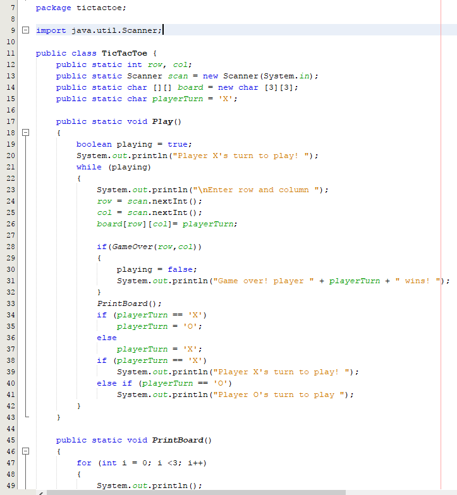Click the 'for (int i = 0; i <3; i++)' line

pyautogui.click(x=142, y=463)
